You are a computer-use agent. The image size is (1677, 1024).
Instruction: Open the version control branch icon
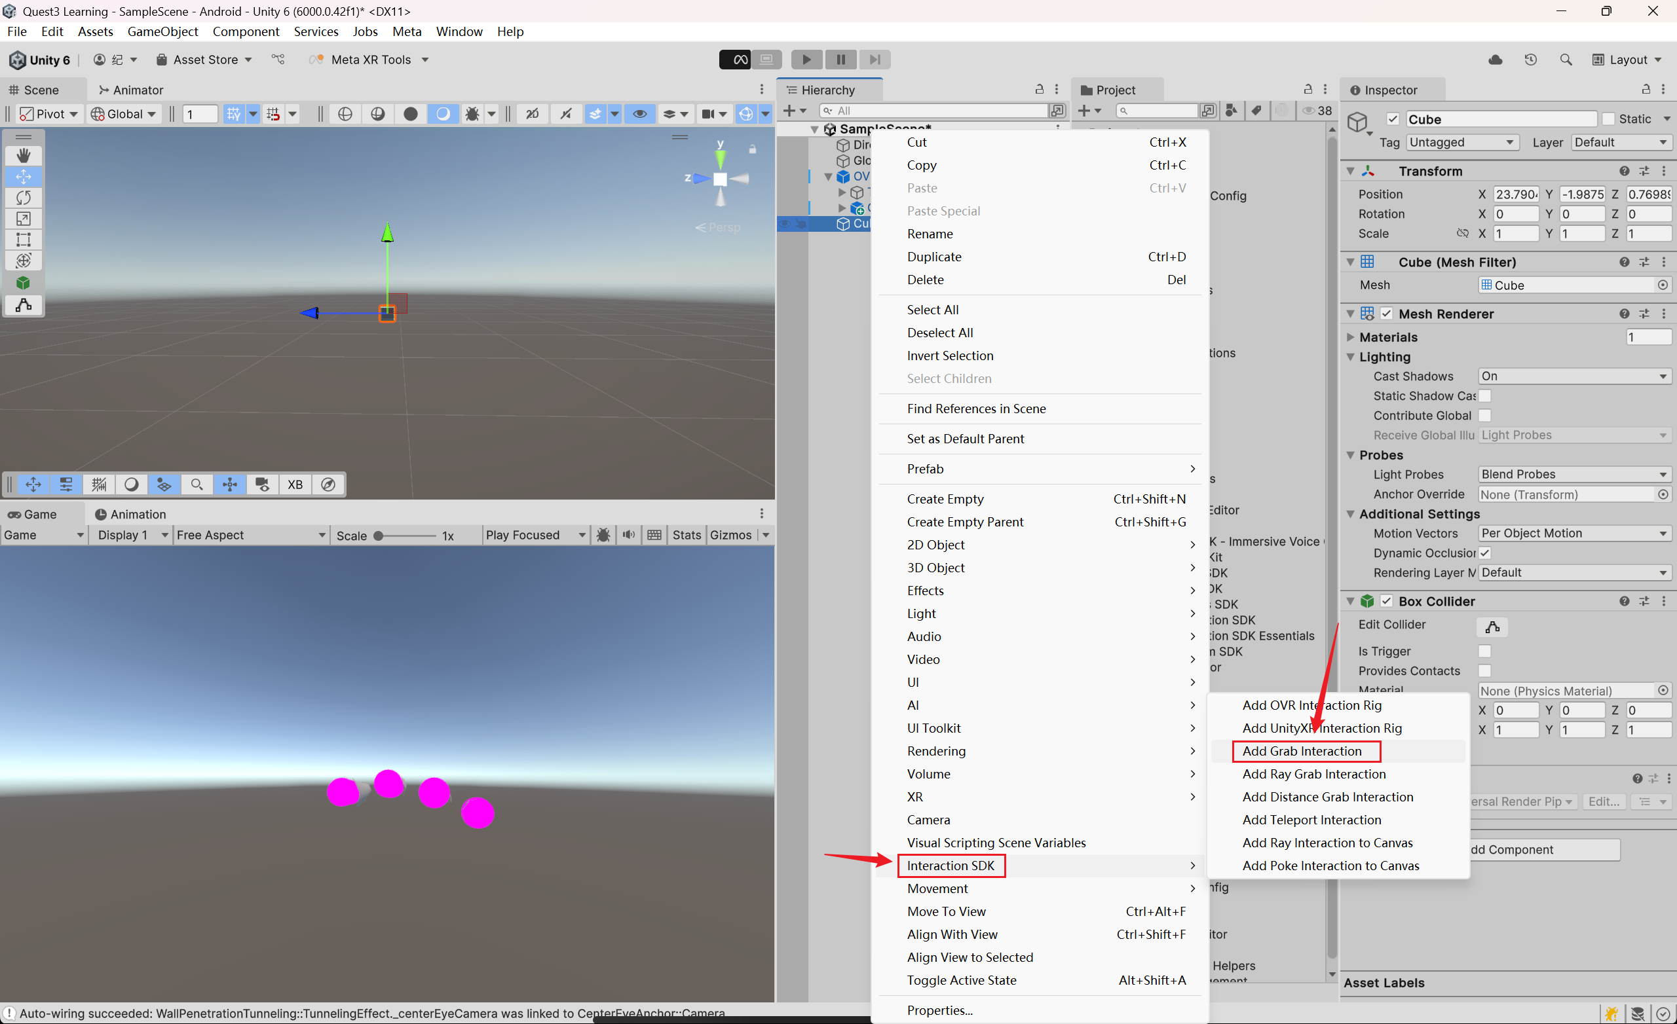(278, 60)
